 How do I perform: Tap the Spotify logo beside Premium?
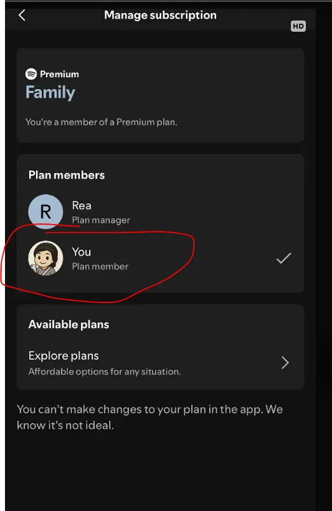pos(31,74)
